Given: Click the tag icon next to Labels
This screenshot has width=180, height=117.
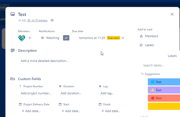Looking at the screenshot, I should [x=141, y=45].
